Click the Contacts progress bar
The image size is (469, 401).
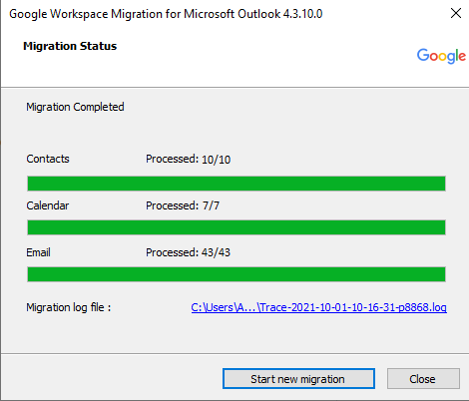click(x=236, y=184)
